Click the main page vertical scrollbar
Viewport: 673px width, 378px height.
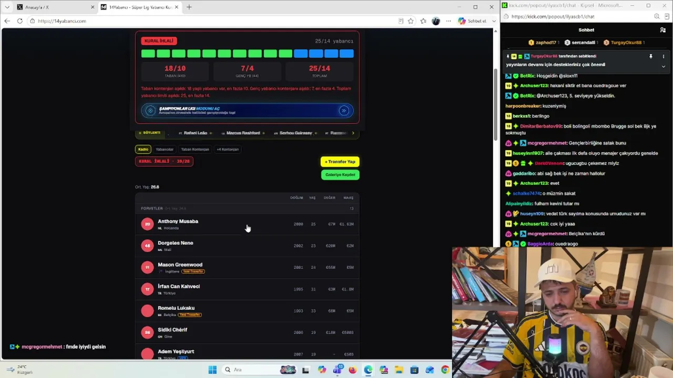click(495, 105)
